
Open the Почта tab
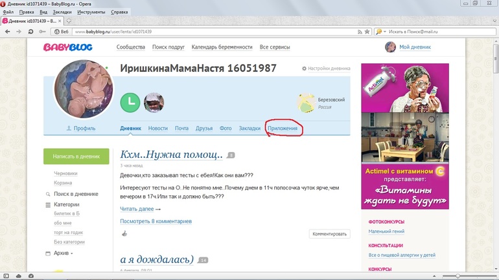[x=181, y=128]
